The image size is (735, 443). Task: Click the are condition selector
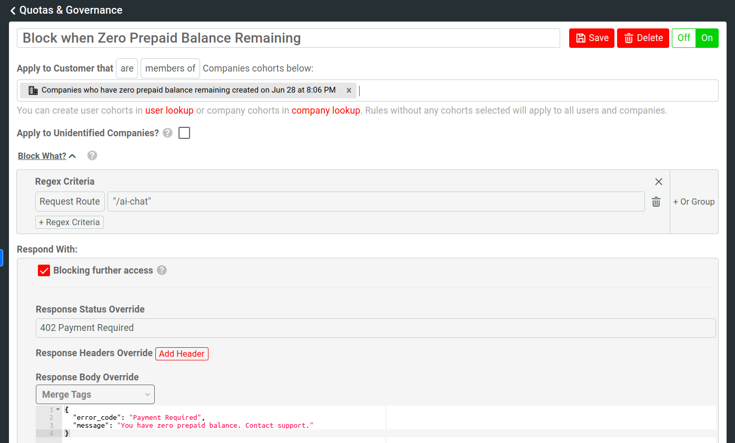tap(126, 68)
